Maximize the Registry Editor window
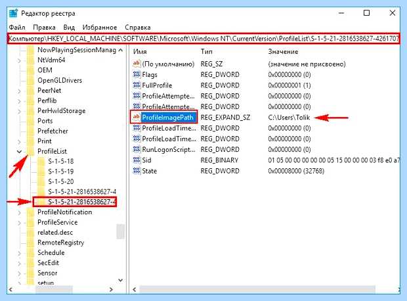The height and width of the screenshot is (301, 407). pos(366,12)
